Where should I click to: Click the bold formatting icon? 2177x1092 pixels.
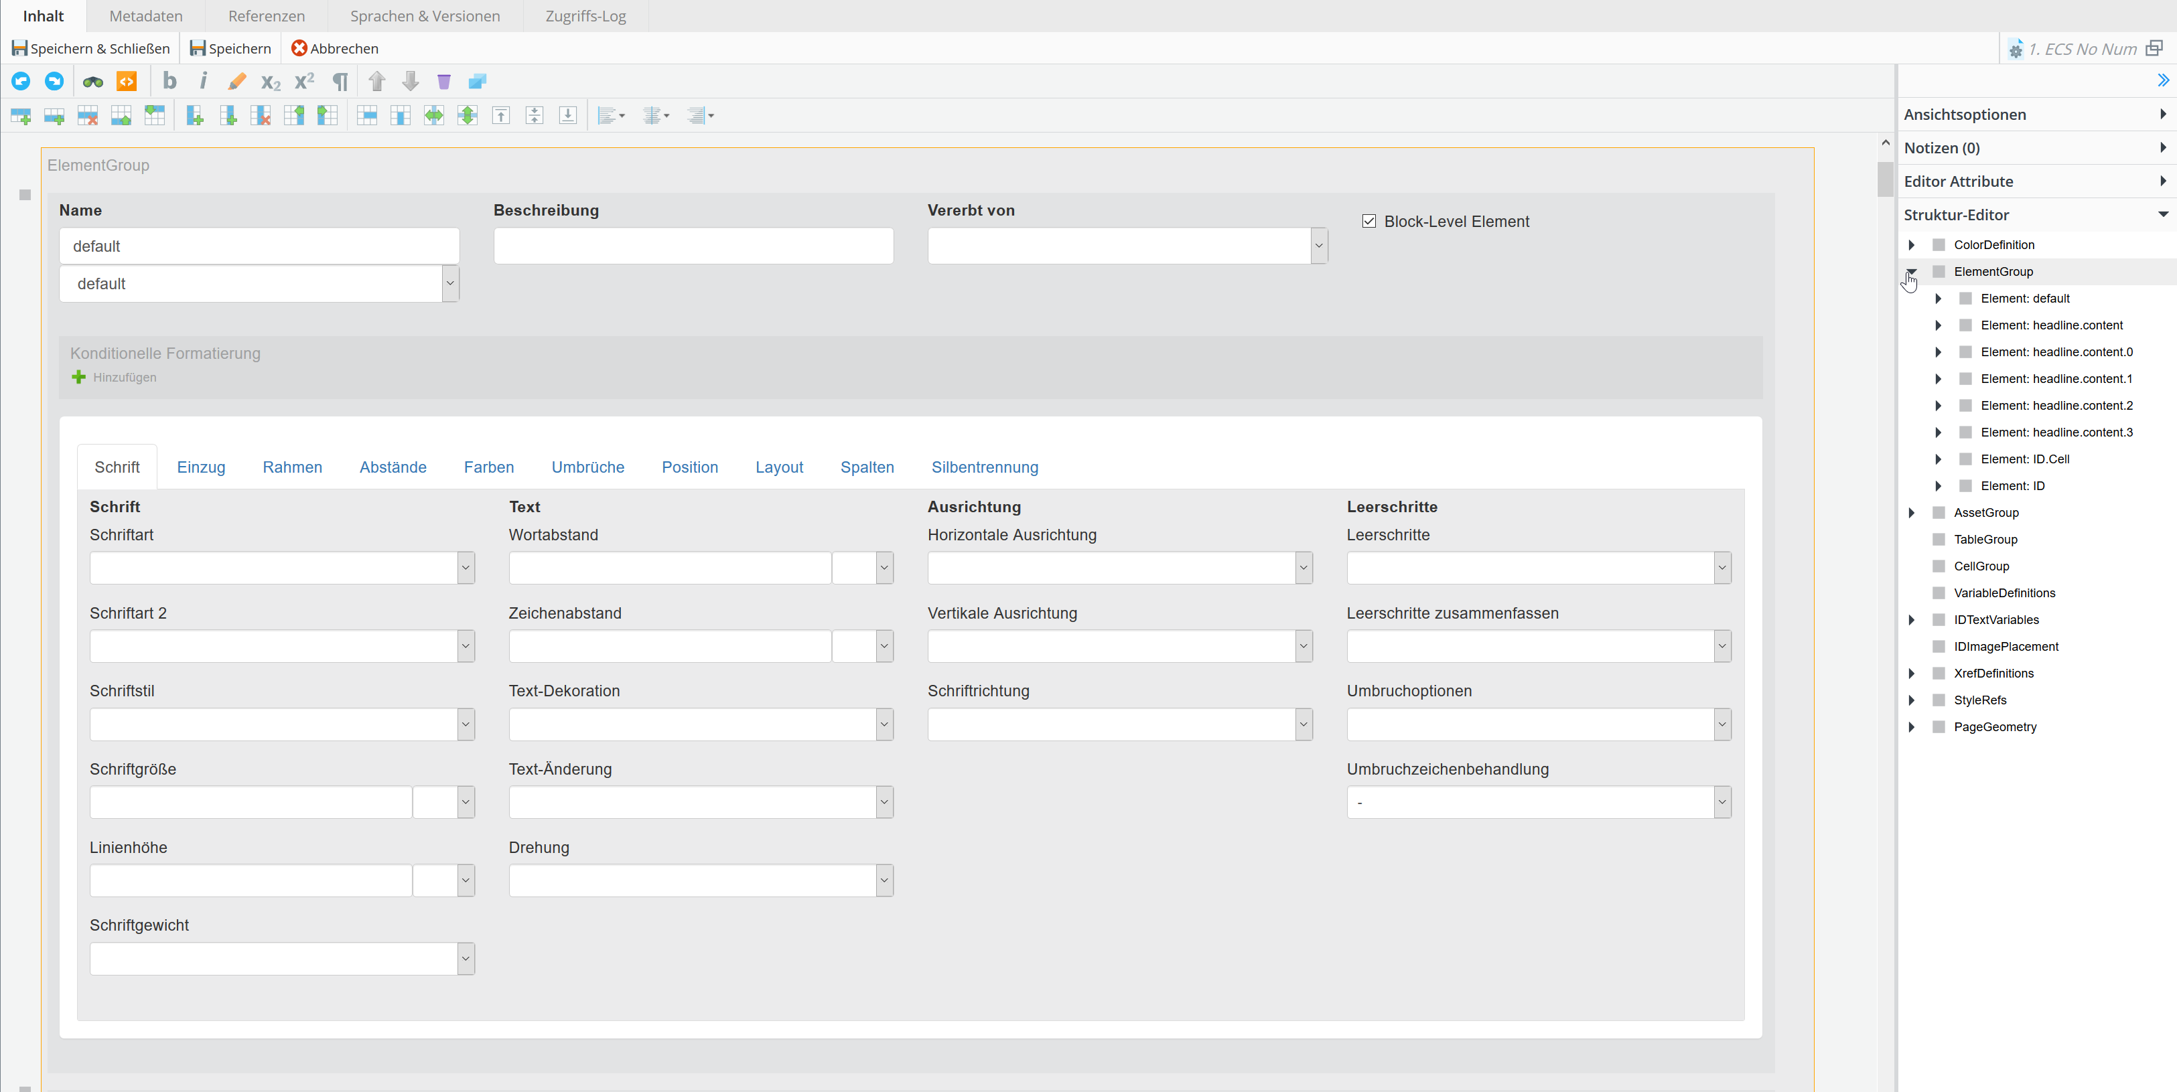170,81
